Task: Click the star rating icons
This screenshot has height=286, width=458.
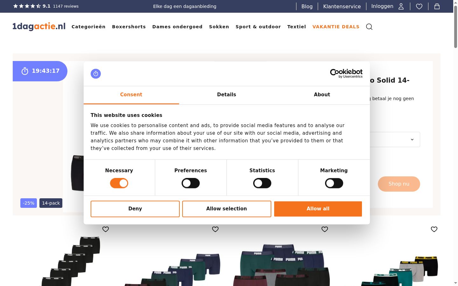Action: point(27,6)
